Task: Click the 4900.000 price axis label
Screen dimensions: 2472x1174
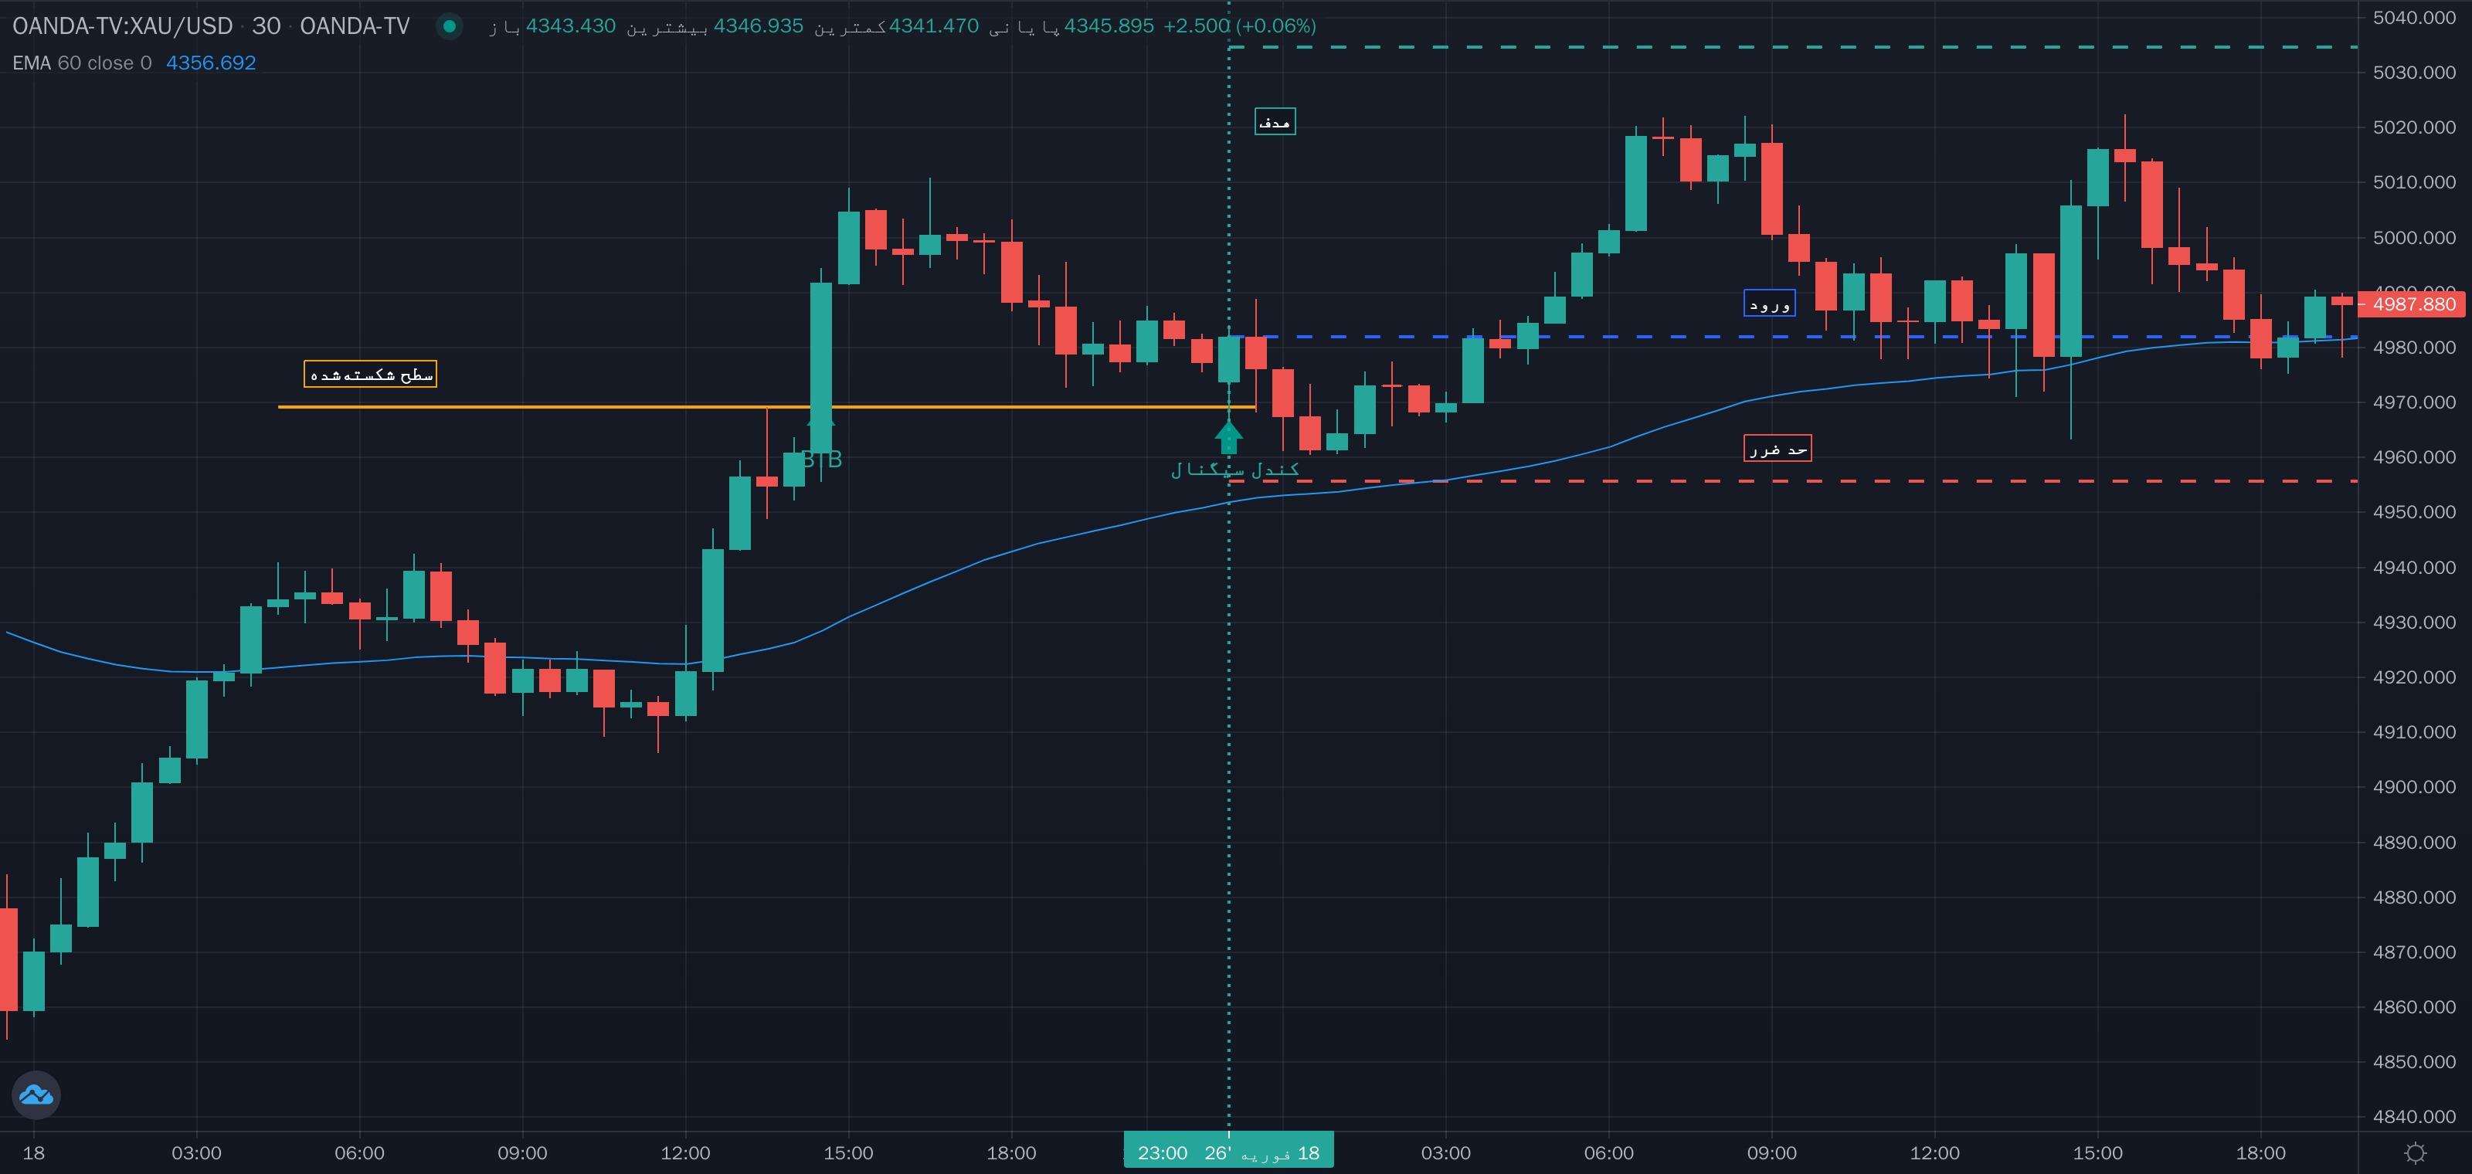Action: (2413, 786)
